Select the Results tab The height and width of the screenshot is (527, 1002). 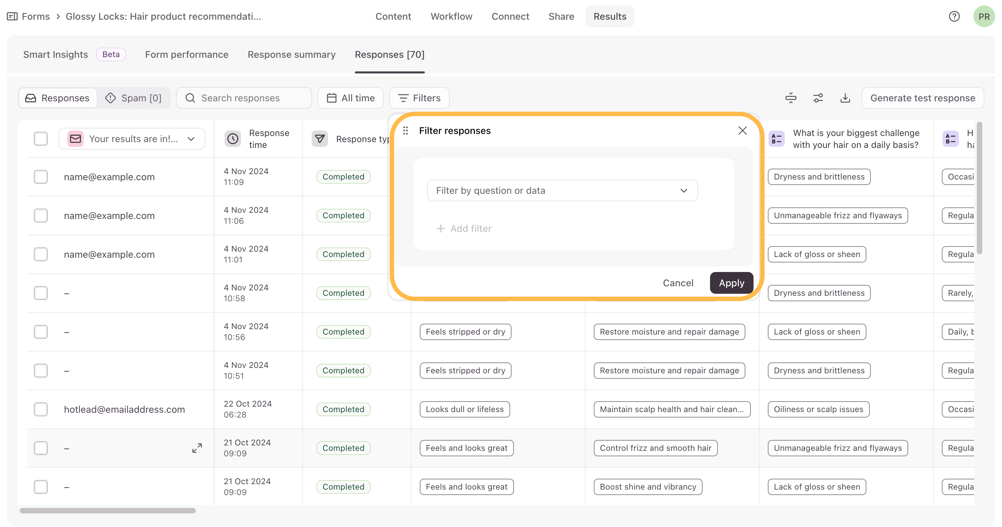coord(609,16)
